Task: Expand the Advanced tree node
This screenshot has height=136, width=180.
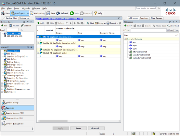Action: tap(2, 92)
